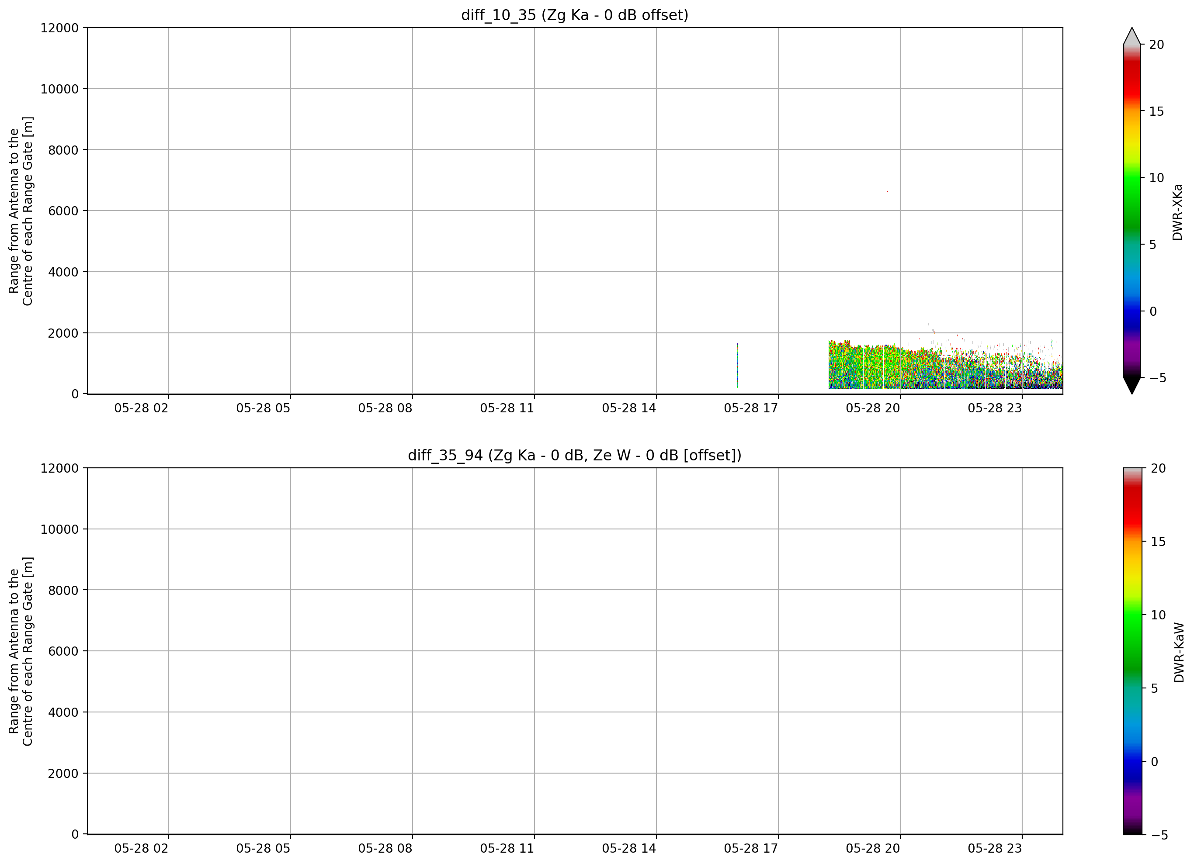Click the '05-28 05' tick label on the top plot
This screenshot has height=864, width=1194.
pos(263,408)
